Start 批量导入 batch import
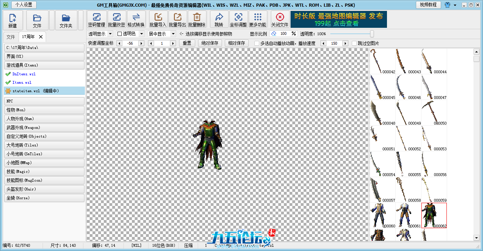 (x=158, y=20)
